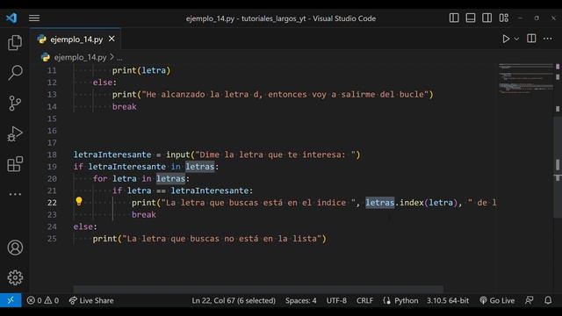Open the notifications bell
Image resolution: width=562 pixels, height=316 pixels.
coord(548,300)
